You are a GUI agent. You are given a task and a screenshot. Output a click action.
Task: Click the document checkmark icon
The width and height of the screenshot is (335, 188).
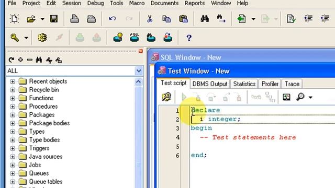(x=291, y=19)
